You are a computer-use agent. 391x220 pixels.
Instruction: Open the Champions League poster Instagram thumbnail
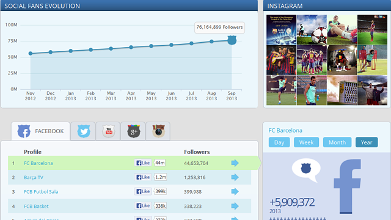[x=281, y=30]
